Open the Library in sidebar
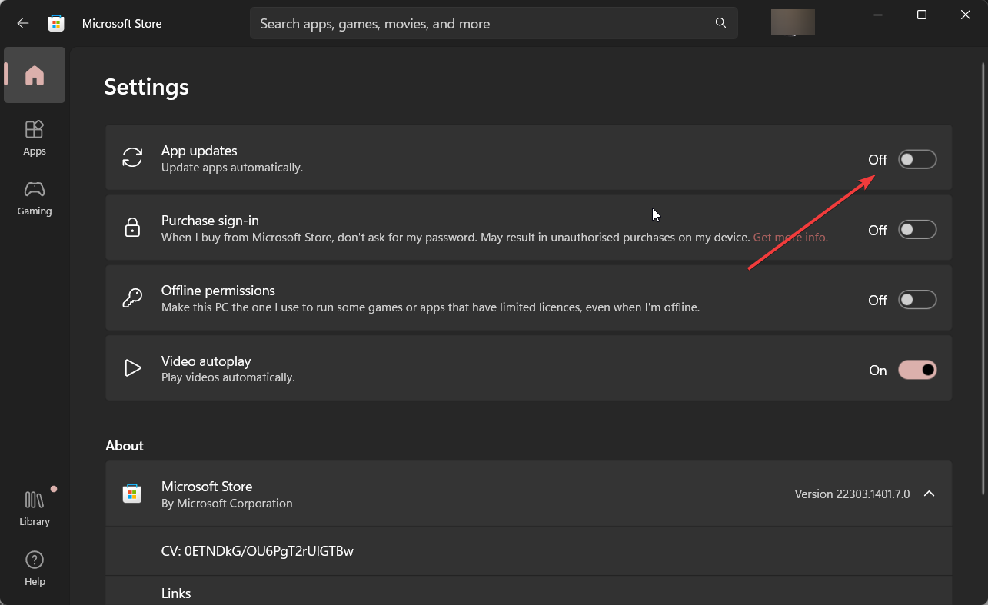 [x=35, y=509]
